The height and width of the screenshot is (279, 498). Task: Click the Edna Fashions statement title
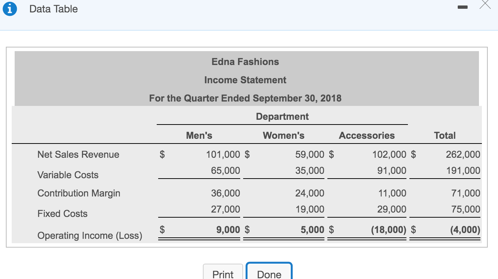(245, 62)
